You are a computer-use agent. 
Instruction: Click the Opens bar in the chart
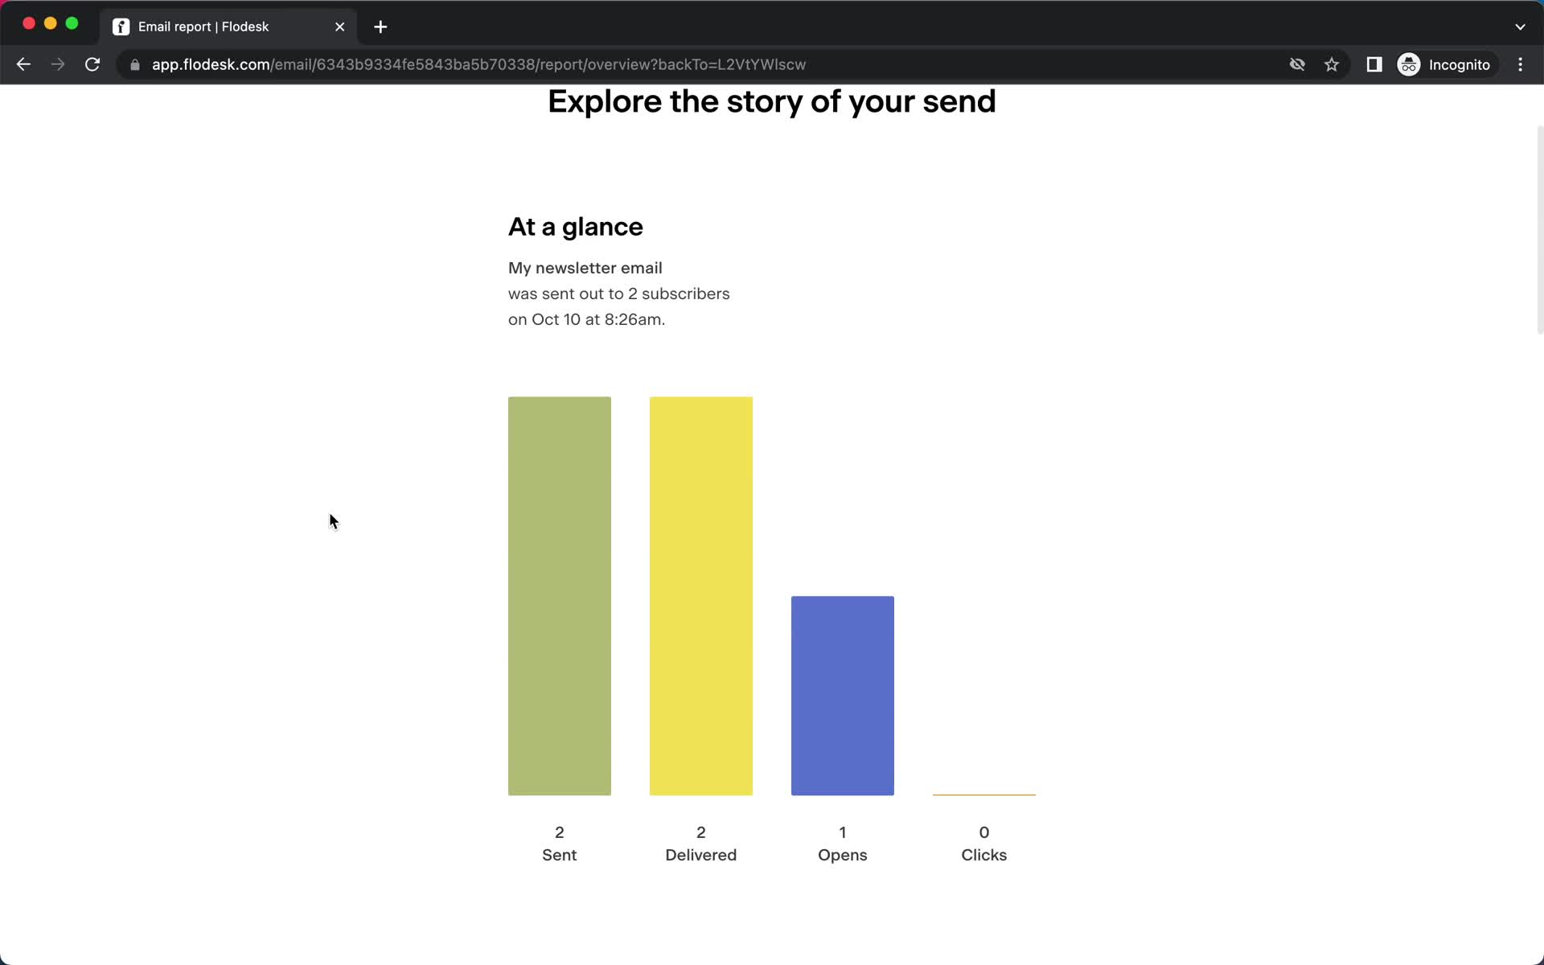(841, 696)
